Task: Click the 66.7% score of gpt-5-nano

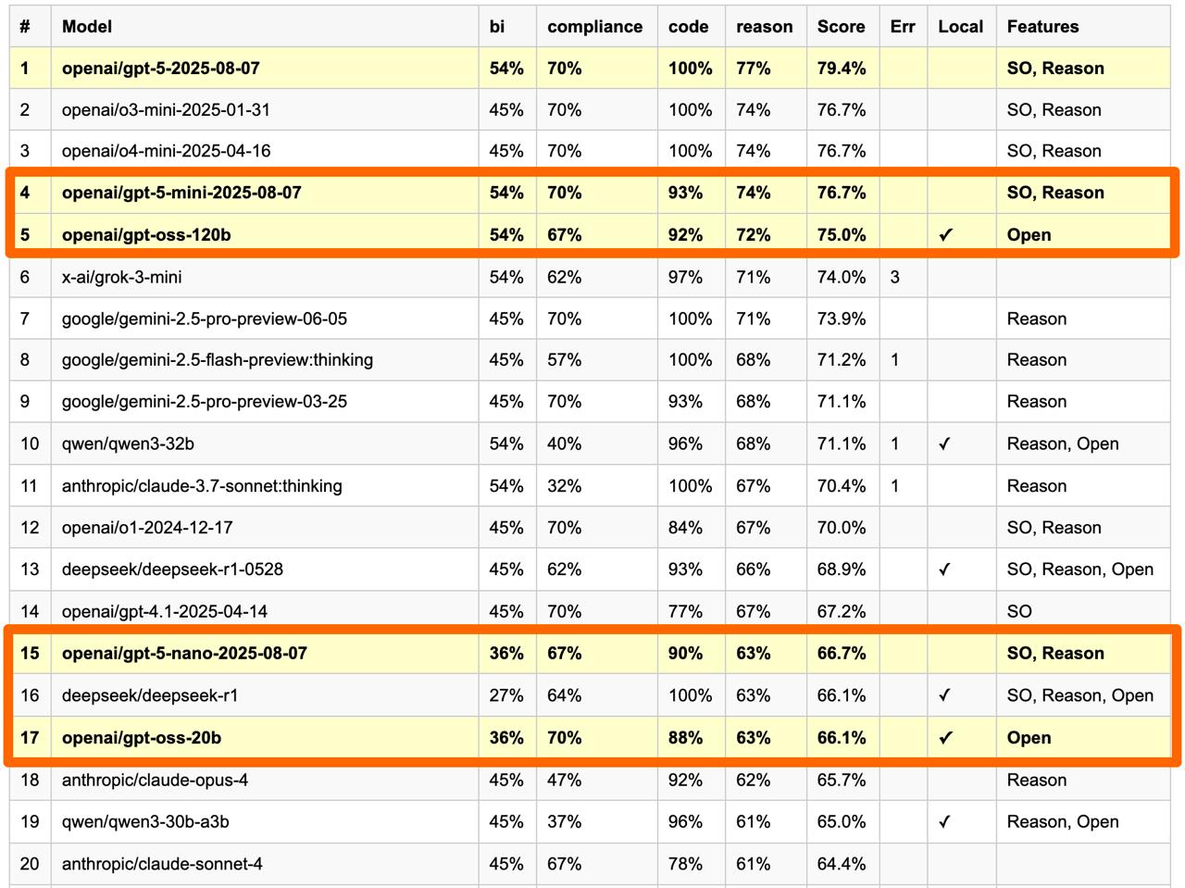Action: (x=842, y=654)
